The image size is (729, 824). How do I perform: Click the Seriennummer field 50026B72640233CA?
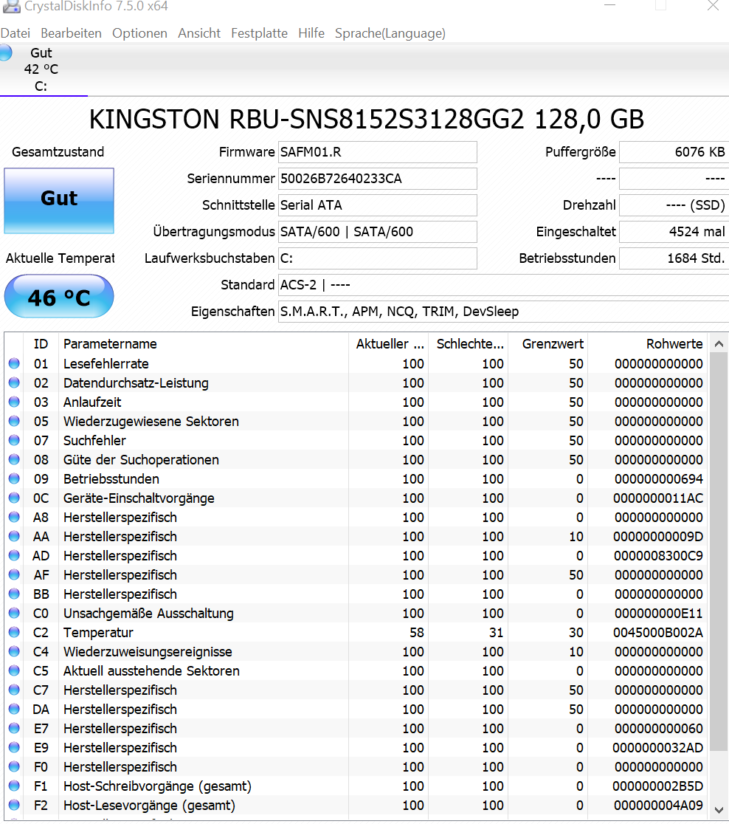point(377,179)
